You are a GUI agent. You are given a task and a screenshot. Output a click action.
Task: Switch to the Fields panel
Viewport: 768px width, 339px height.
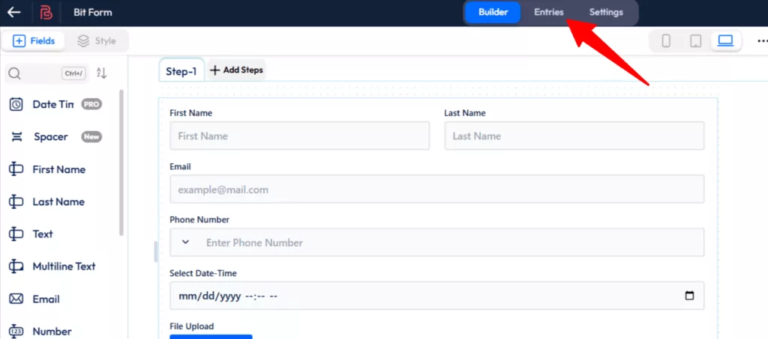34,41
